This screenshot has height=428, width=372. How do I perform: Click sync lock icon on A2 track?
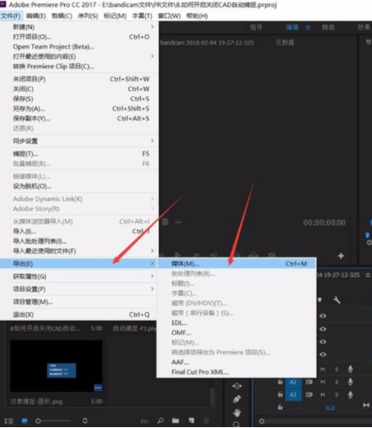pos(309,382)
